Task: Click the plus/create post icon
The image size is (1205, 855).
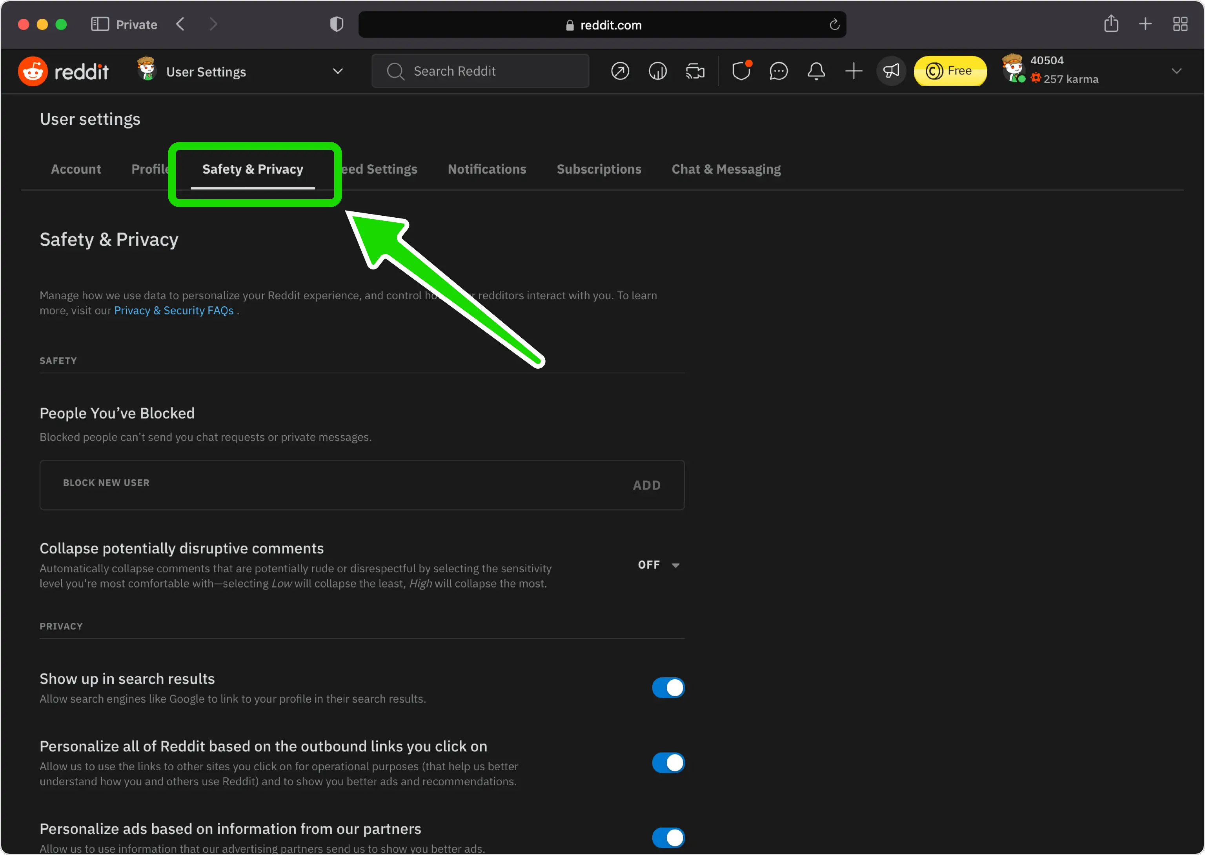Action: point(853,70)
